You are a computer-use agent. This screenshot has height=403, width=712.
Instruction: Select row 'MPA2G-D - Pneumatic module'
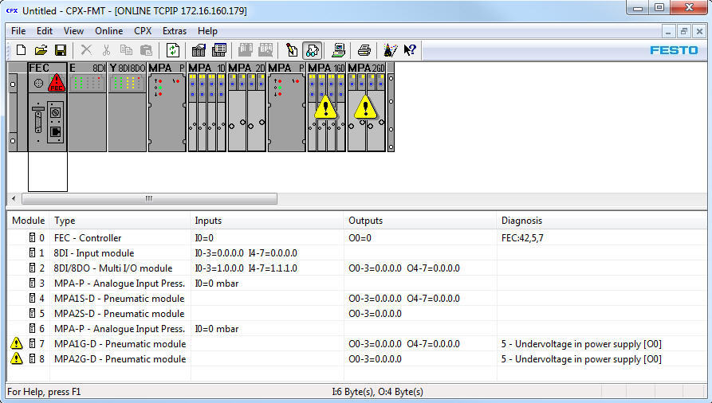click(356, 359)
